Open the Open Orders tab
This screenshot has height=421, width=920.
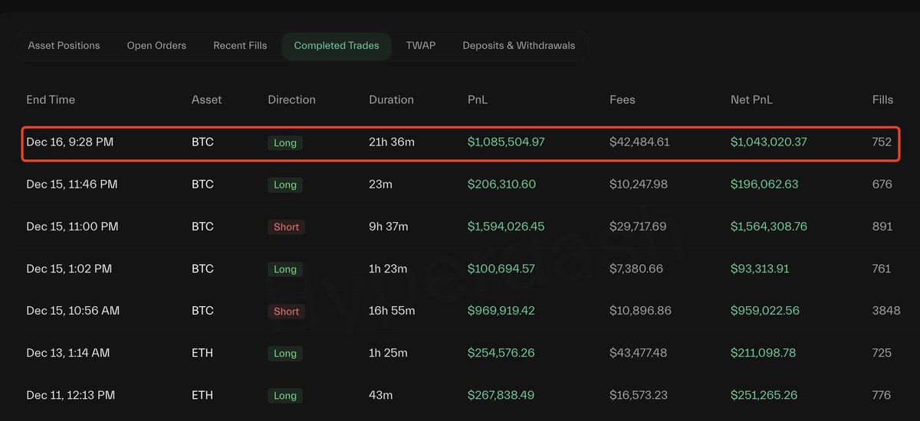(x=156, y=46)
